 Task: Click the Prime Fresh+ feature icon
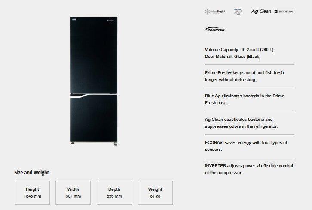(x=215, y=12)
